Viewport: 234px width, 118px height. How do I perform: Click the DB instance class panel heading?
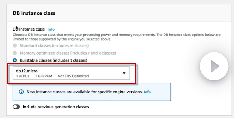point(34,13)
